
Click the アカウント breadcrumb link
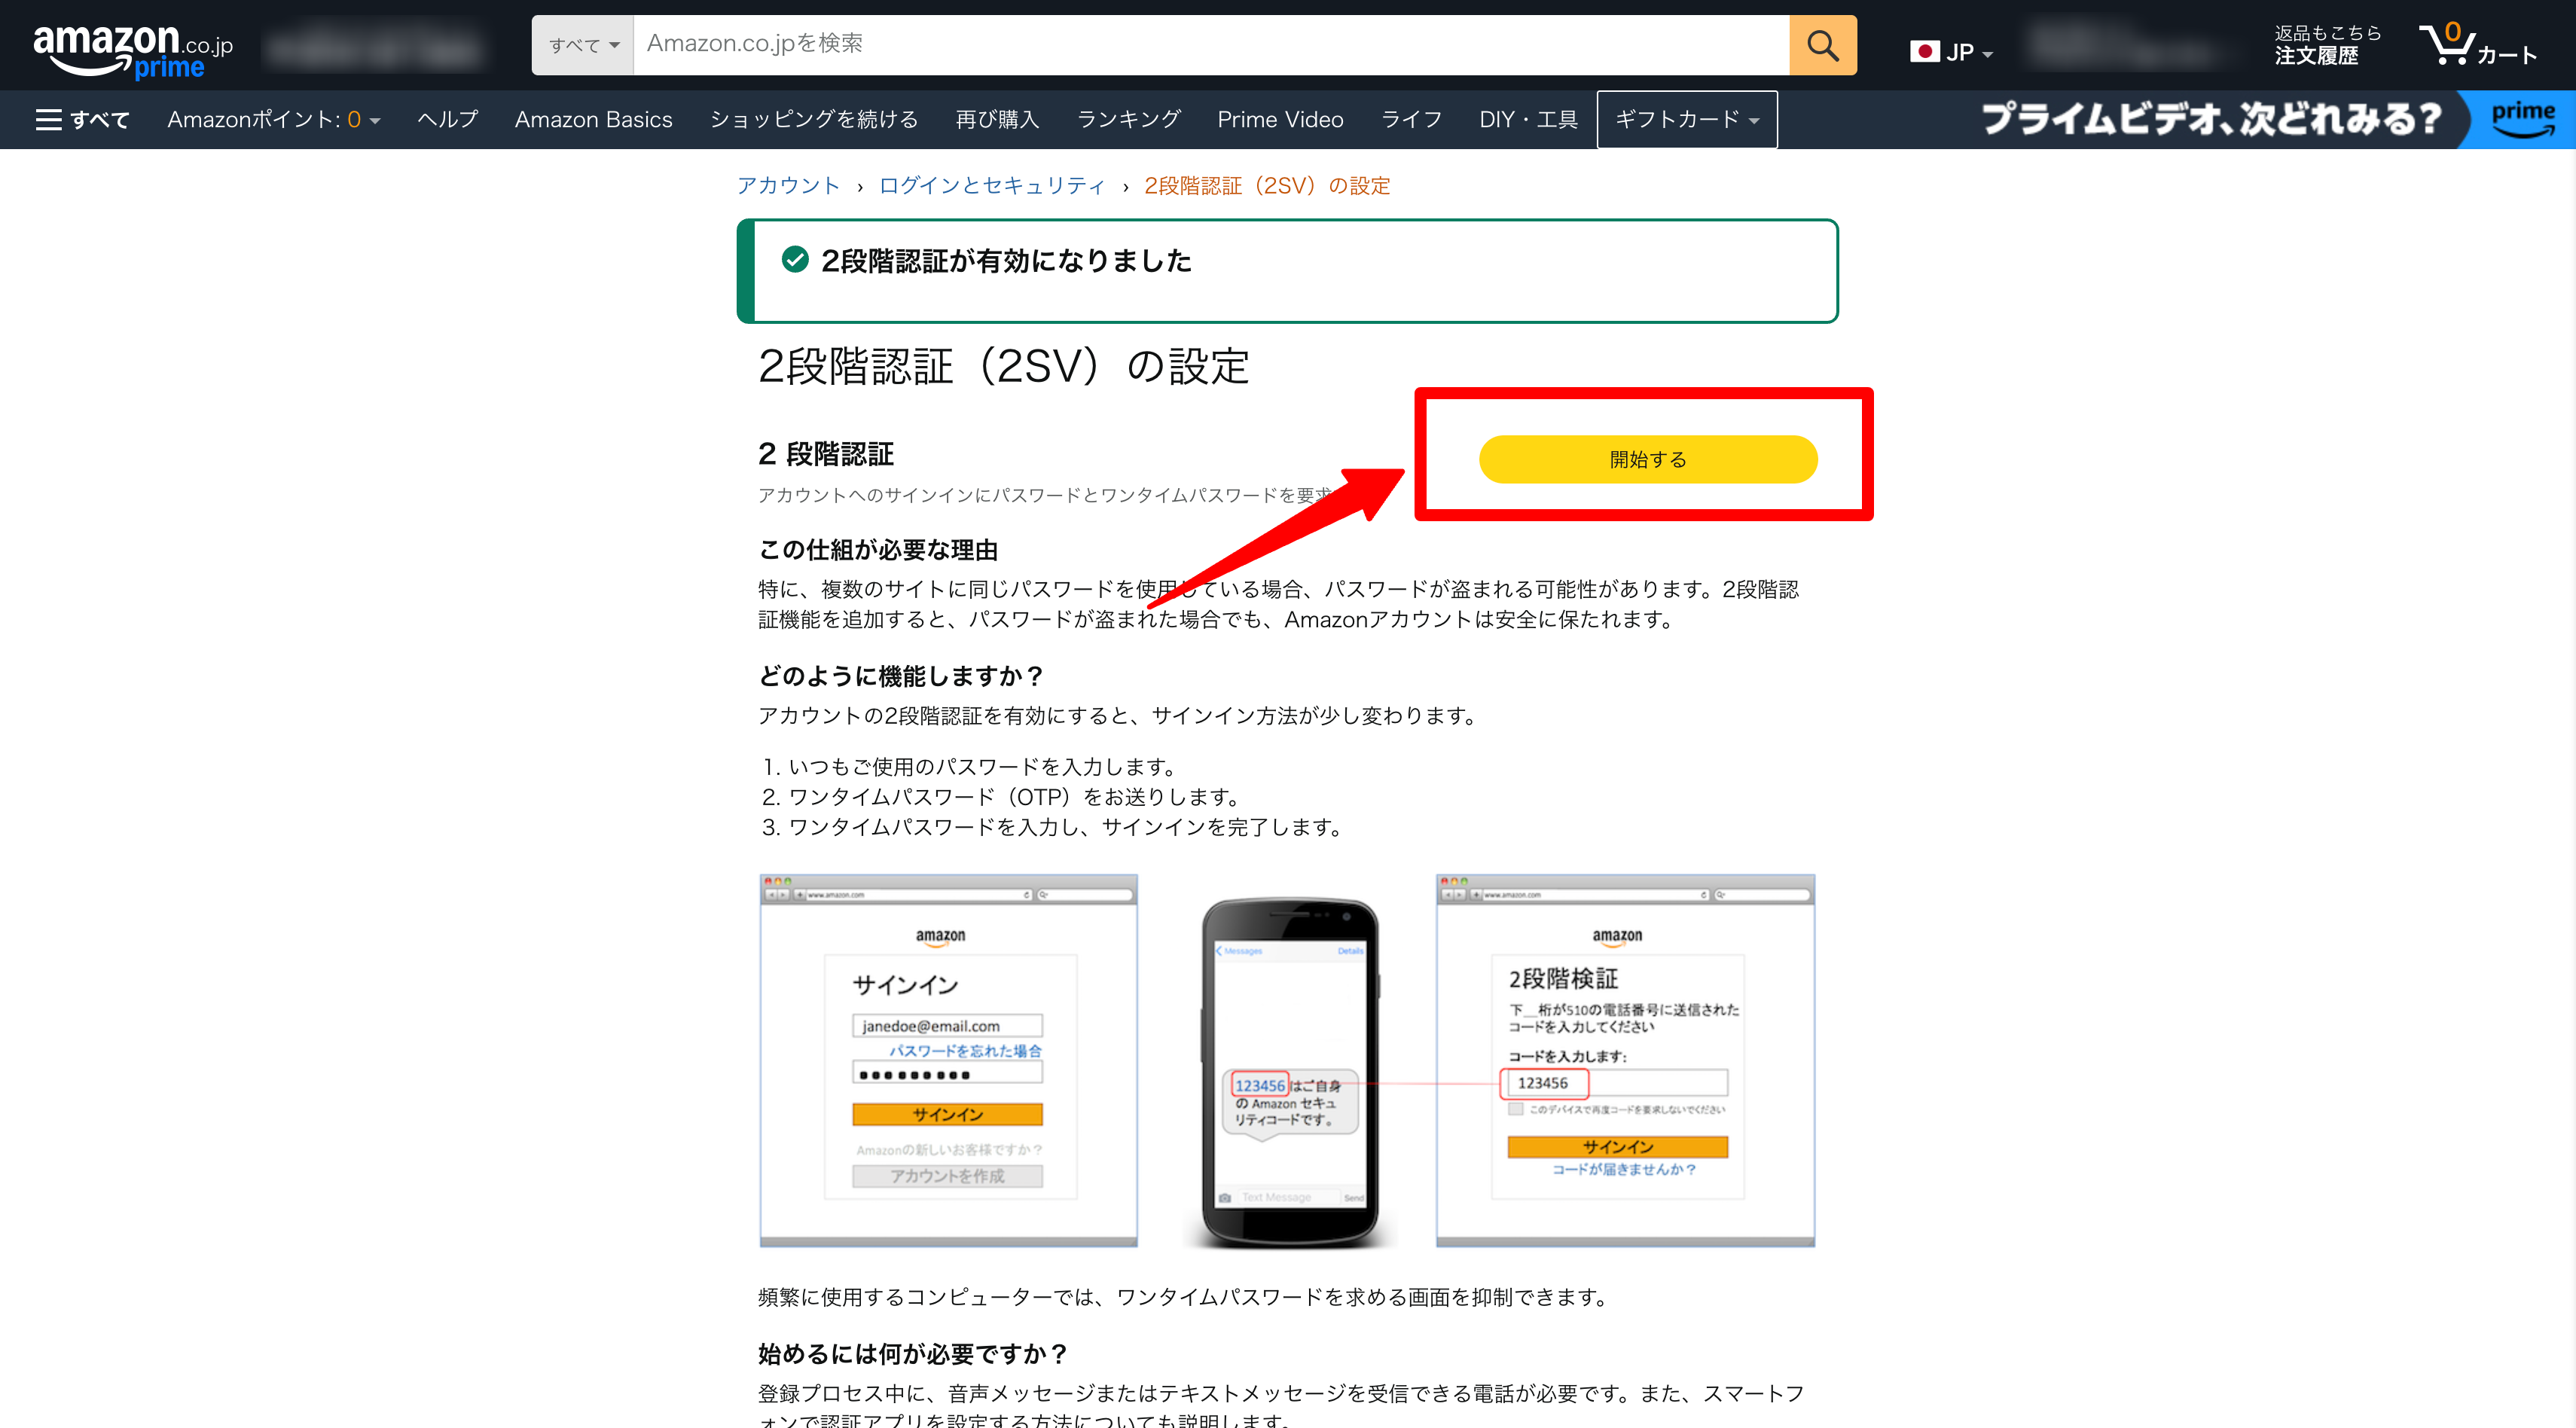(788, 186)
